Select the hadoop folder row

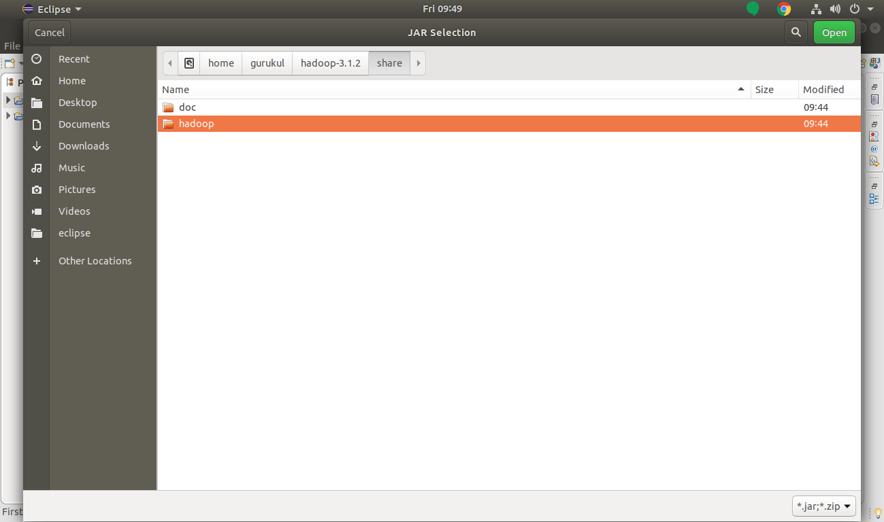(x=509, y=124)
